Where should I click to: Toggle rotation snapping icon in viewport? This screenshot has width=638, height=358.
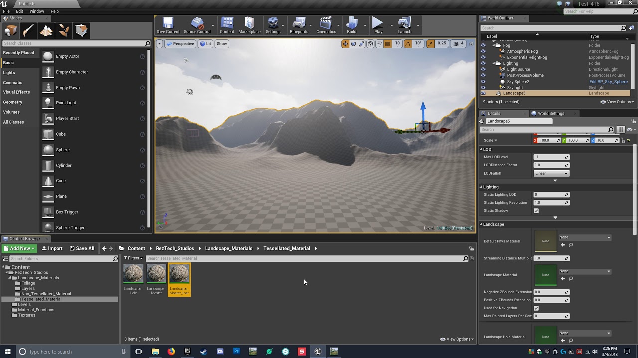click(x=408, y=44)
